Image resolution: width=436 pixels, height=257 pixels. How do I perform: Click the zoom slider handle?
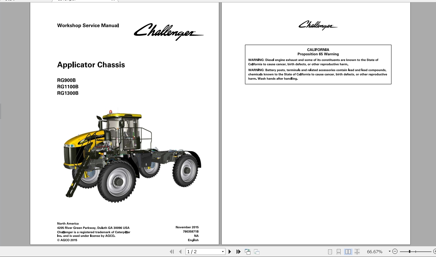point(410,251)
